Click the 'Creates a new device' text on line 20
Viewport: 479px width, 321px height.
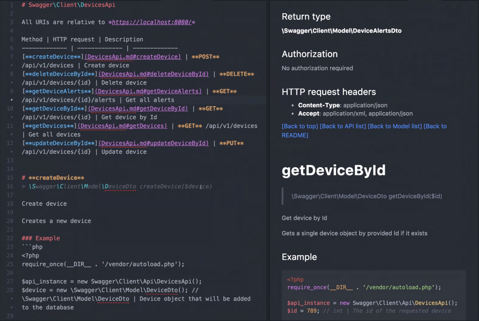click(x=56, y=221)
